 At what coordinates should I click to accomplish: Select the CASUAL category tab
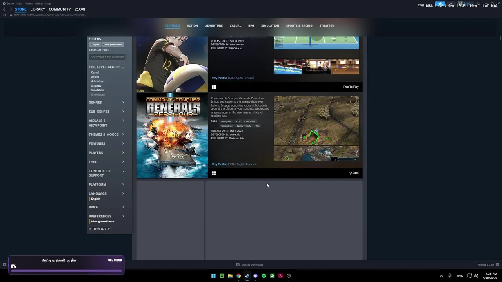235,25
